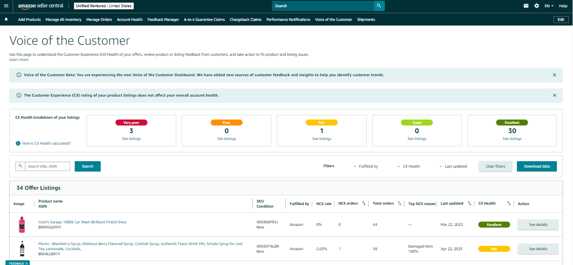Click the Download data button
This screenshot has height=265, width=573.
tap(537, 166)
